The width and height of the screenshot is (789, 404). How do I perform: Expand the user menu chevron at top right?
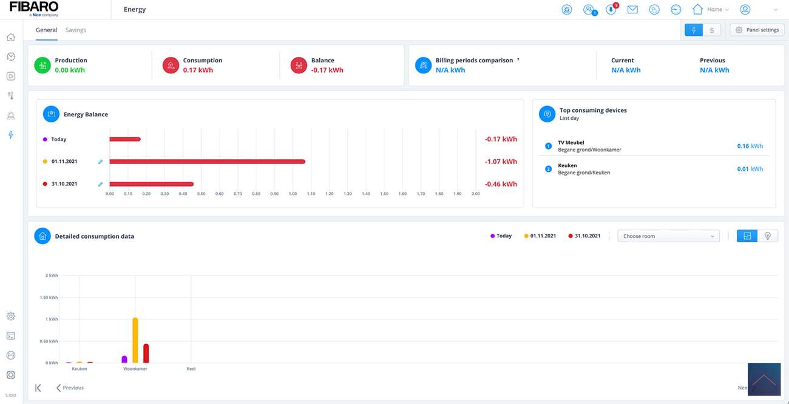[x=775, y=10]
